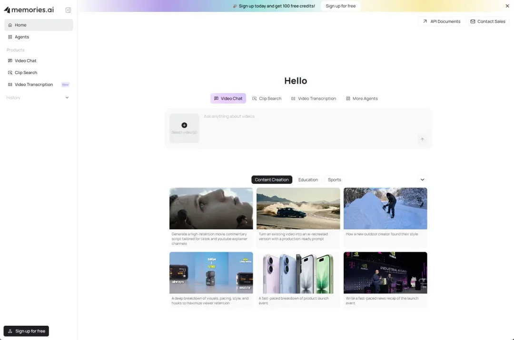514x340 pixels.
Task: Switch to the Clip Search tab
Action: (x=267, y=98)
